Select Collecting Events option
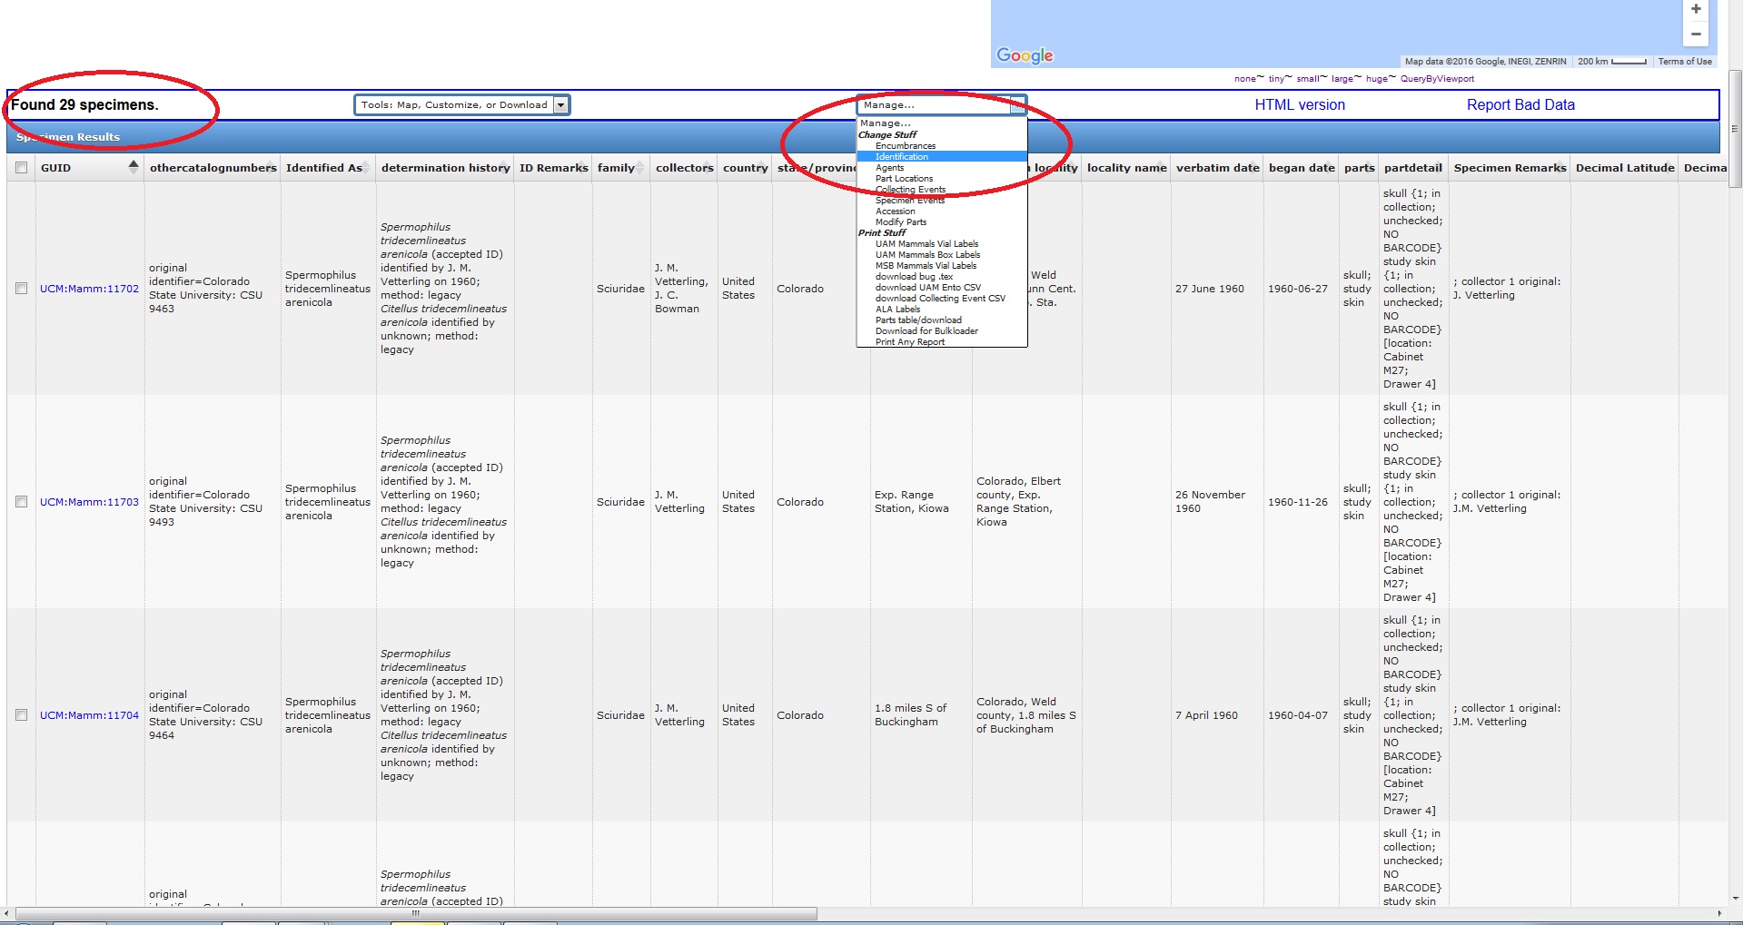The height and width of the screenshot is (925, 1743). coord(910,190)
